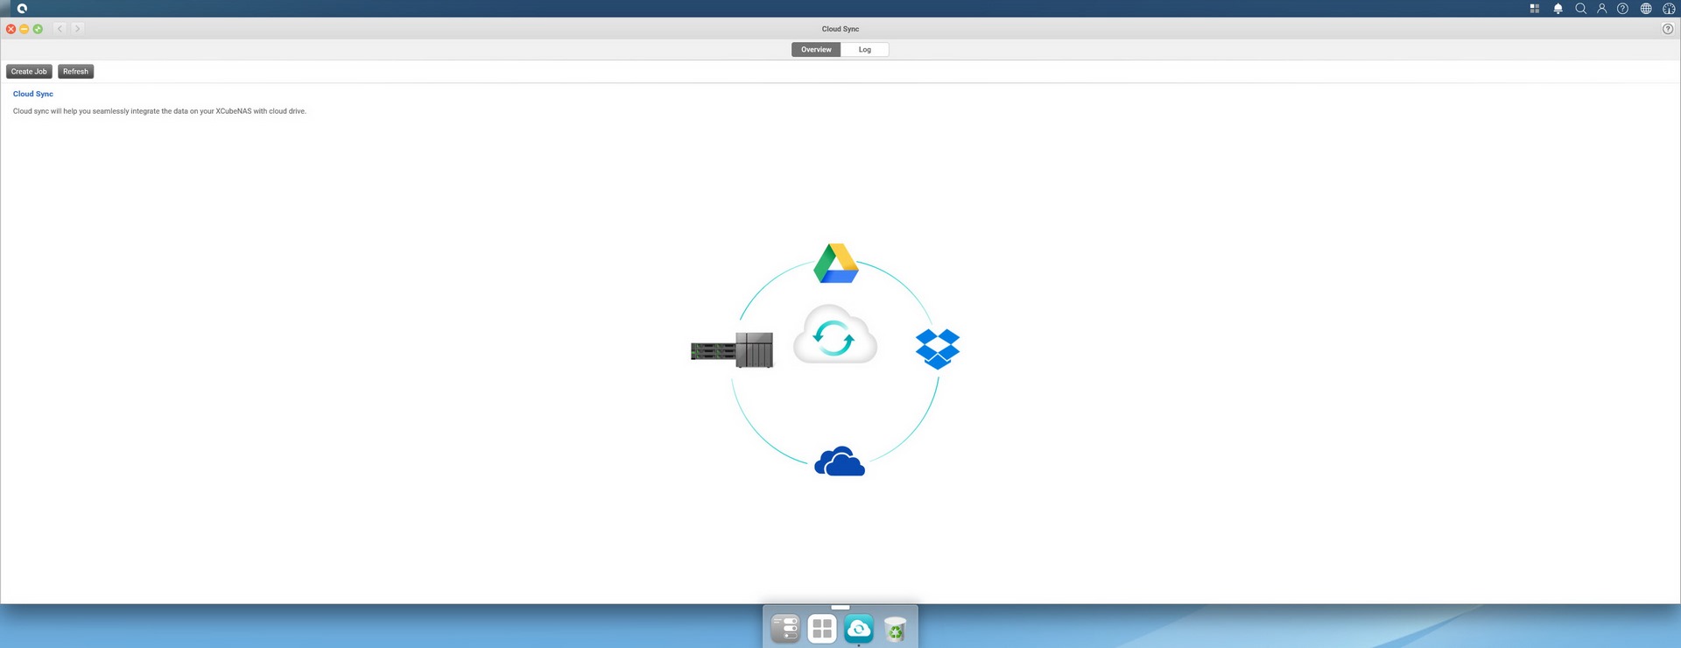Go forward with the right arrow
This screenshot has width=1681, height=648.
pyautogui.click(x=77, y=29)
